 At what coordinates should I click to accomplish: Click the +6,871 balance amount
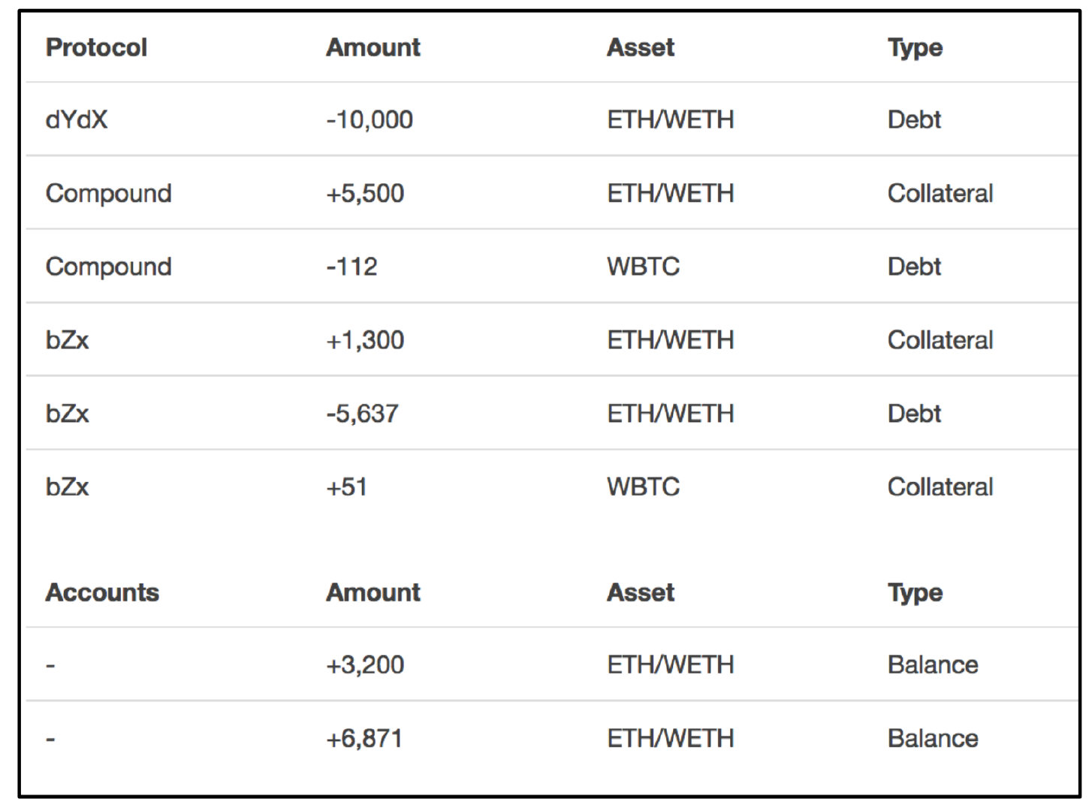(x=364, y=738)
